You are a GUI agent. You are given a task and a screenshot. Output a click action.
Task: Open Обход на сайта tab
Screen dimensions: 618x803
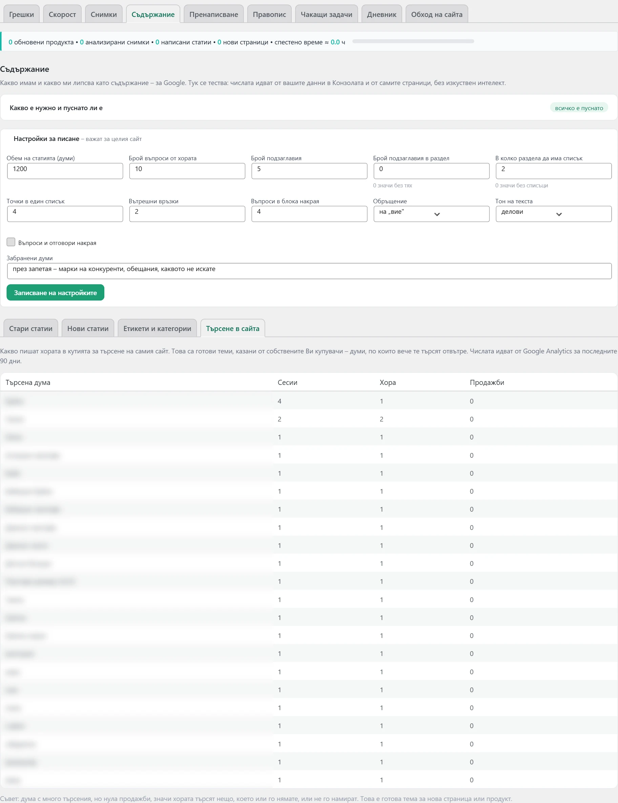(437, 14)
